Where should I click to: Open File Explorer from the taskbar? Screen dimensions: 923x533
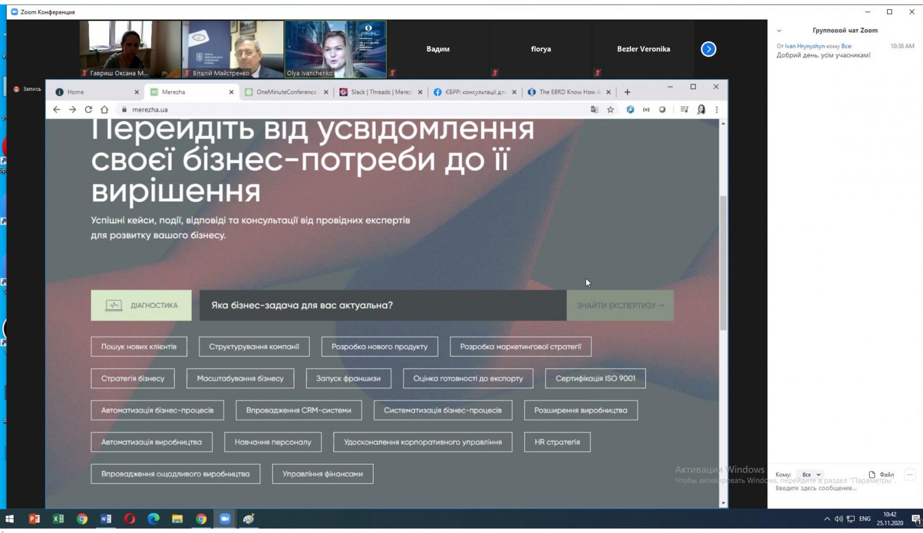click(177, 519)
